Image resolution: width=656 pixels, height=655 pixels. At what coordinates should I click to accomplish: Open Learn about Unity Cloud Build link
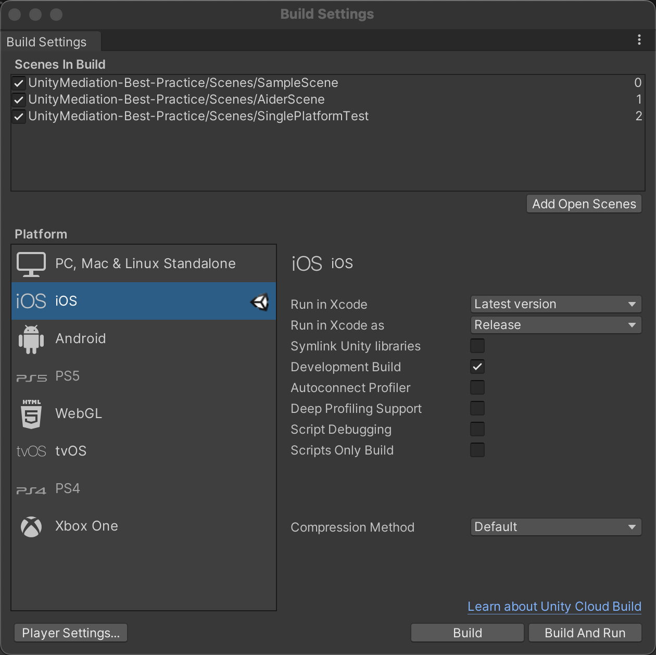[554, 607]
